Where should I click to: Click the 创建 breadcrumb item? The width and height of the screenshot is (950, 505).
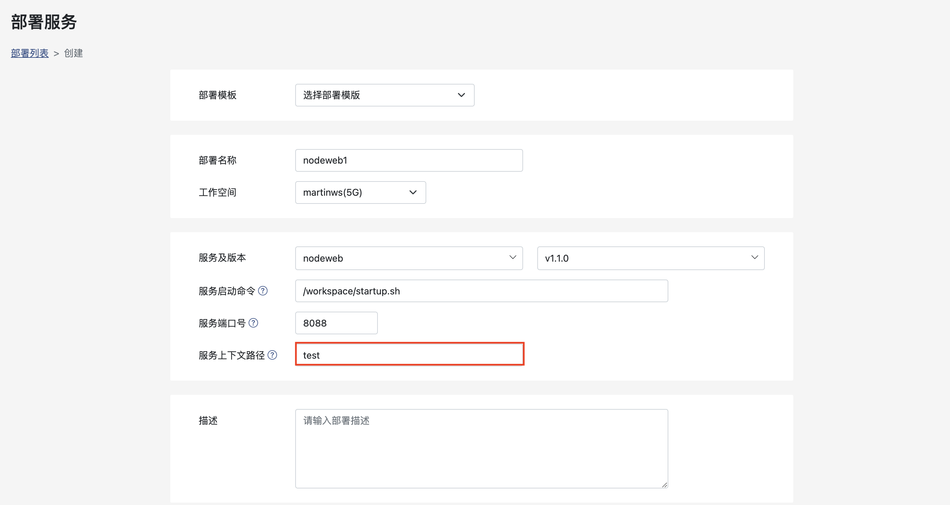pyautogui.click(x=73, y=53)
